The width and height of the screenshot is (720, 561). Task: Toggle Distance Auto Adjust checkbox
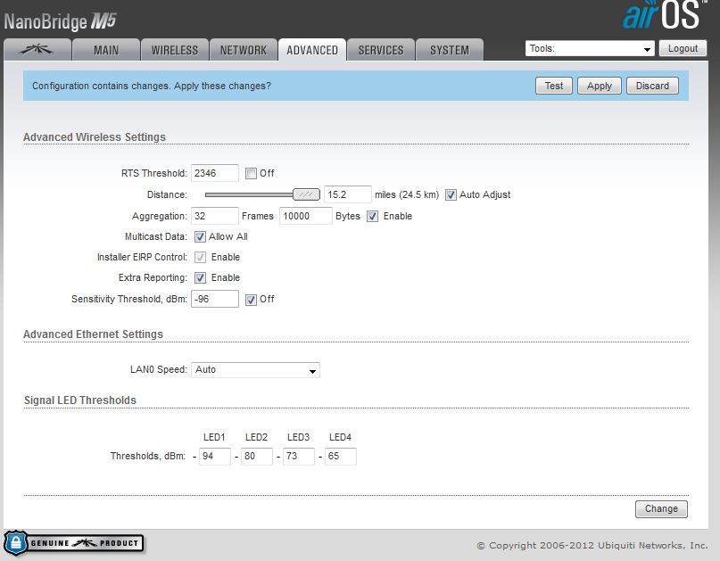(x=451, y=194)
